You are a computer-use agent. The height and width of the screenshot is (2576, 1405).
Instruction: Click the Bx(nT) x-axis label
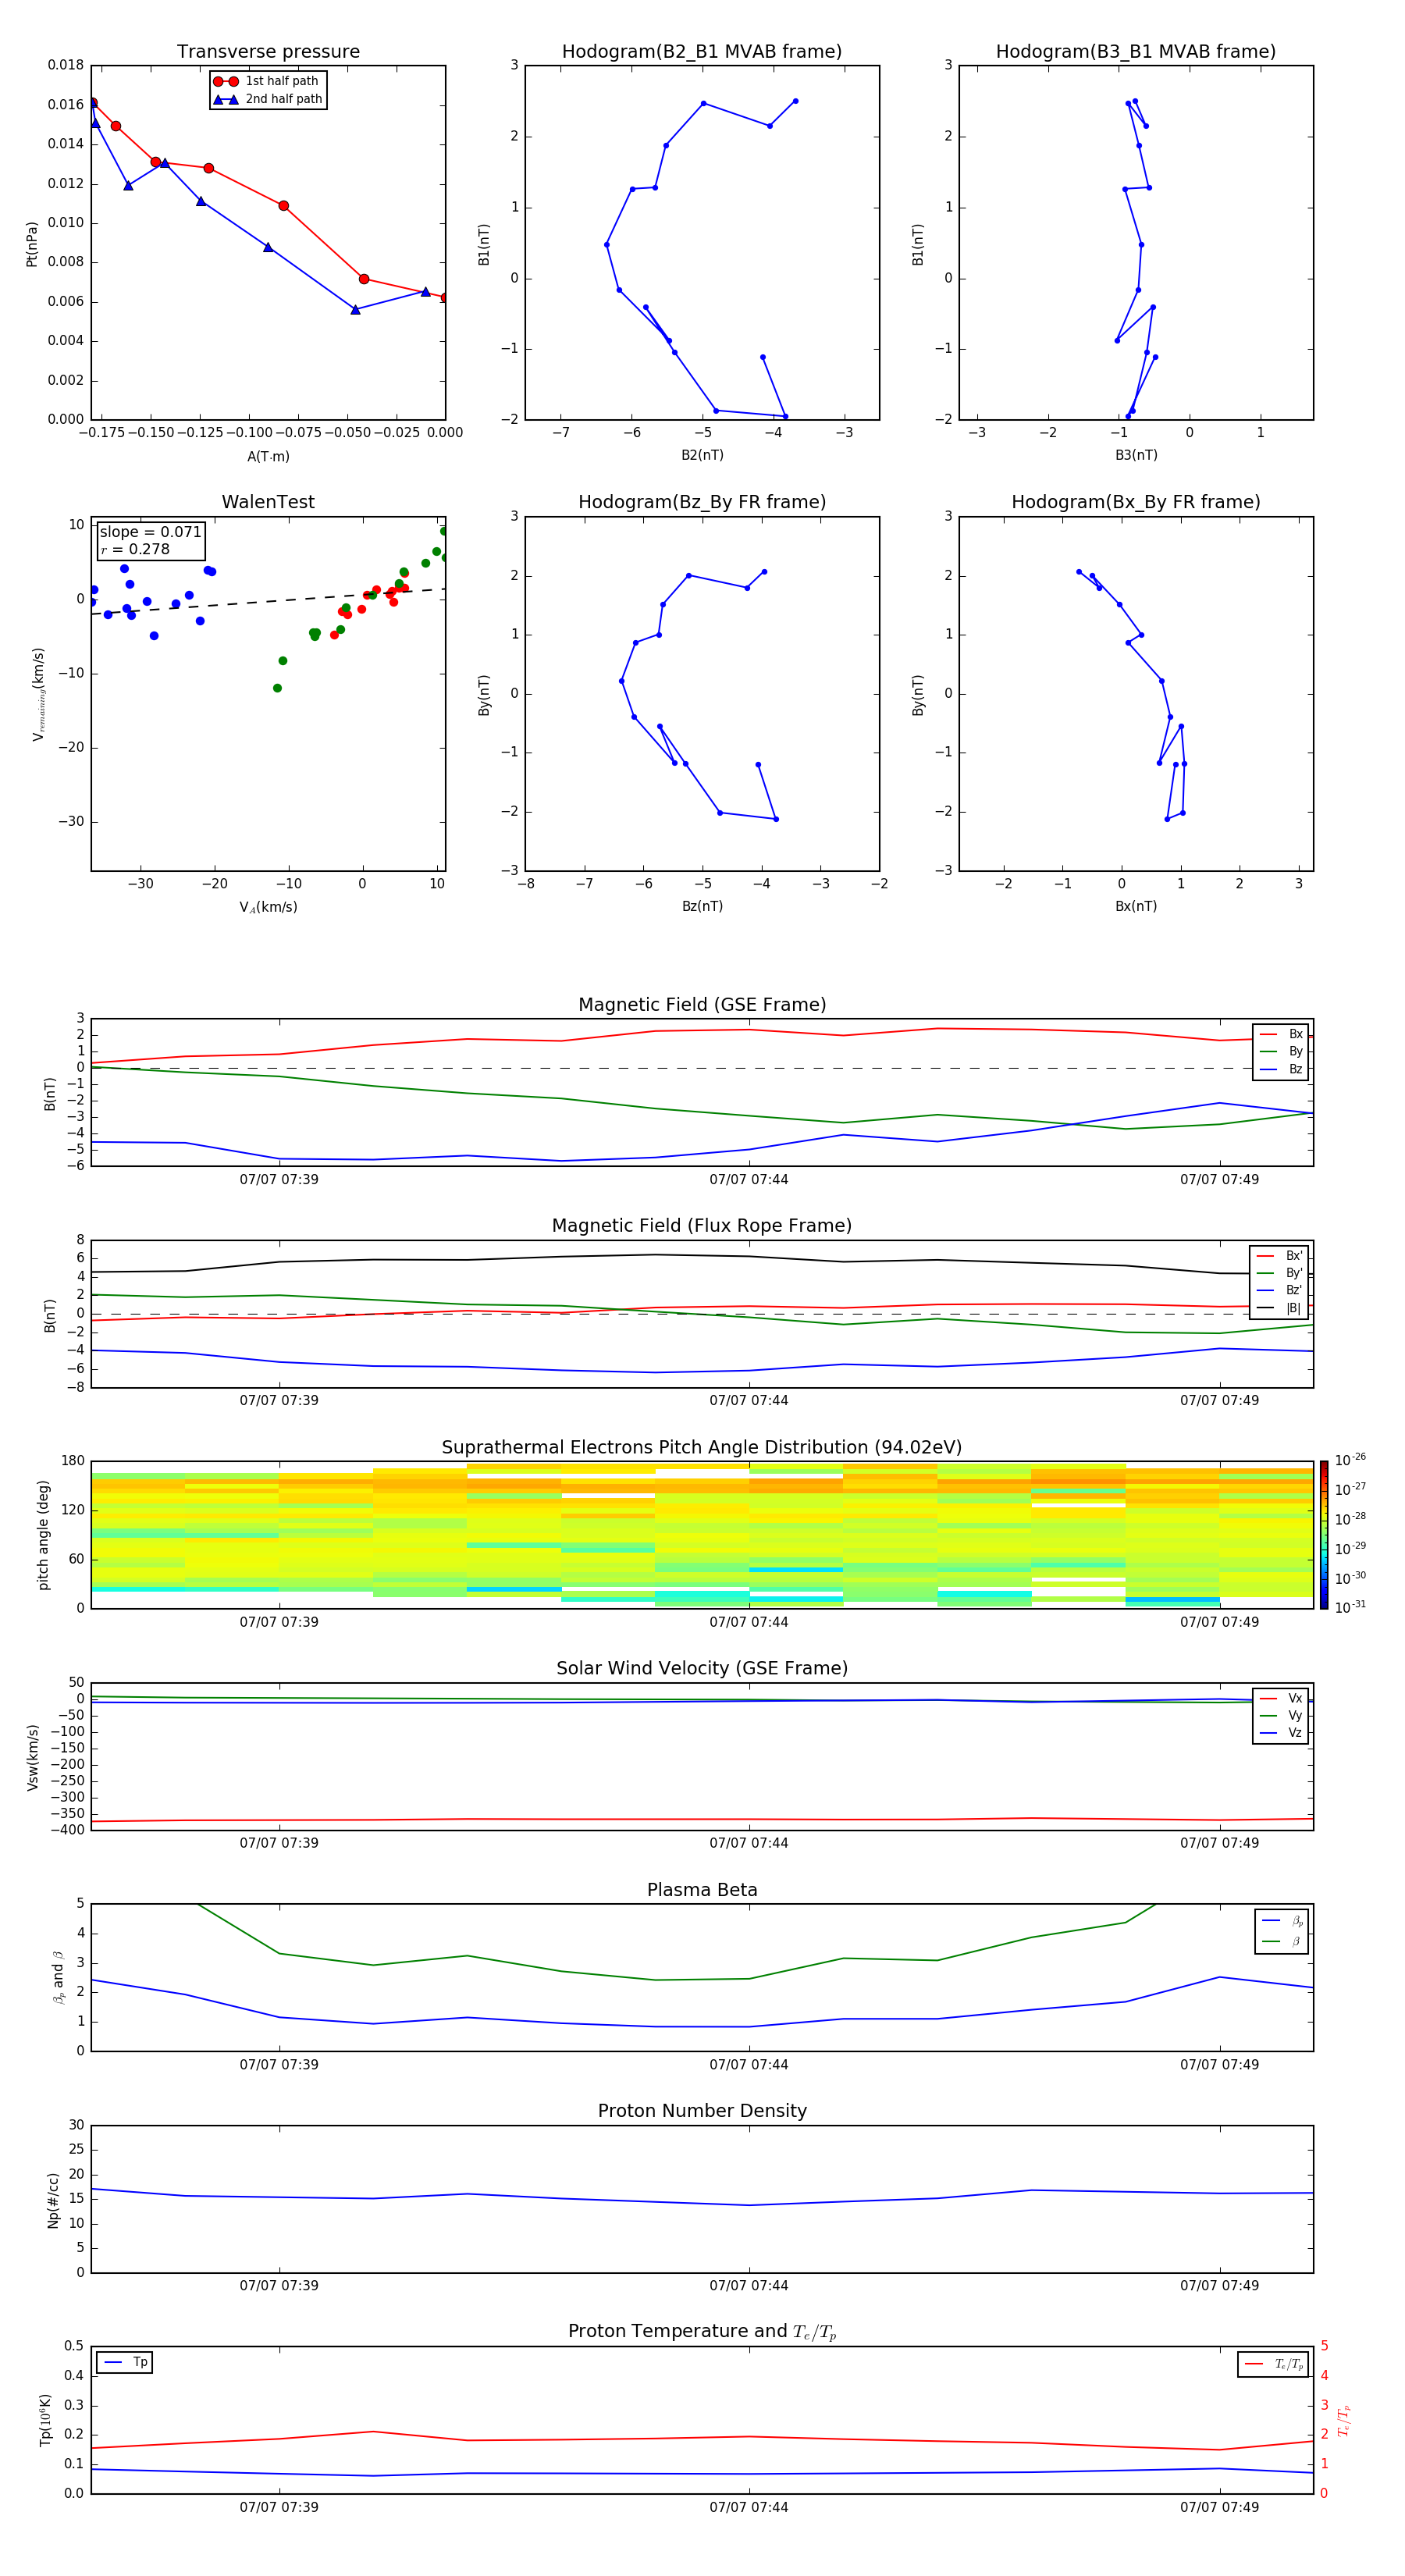pos(1136,906)
